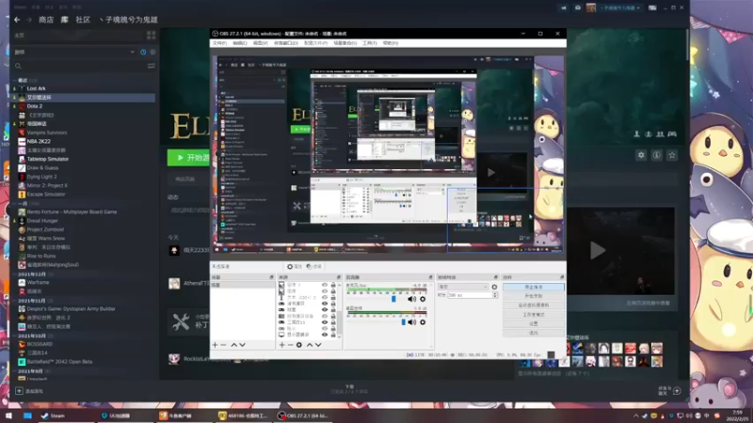Toggle eye icon for 视频捕获设备 source
The width and height of the screenshot is (753, 423).
click(x=325, y=316)
